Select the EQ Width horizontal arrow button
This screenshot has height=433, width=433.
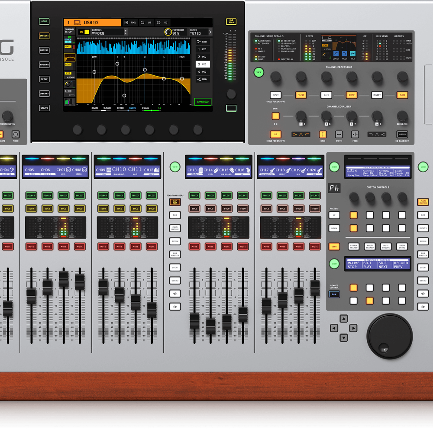[339, 135]
